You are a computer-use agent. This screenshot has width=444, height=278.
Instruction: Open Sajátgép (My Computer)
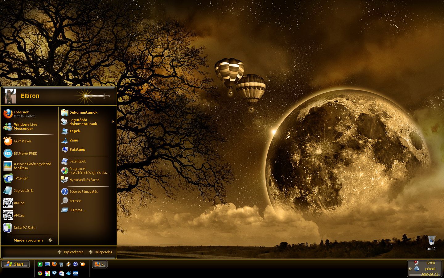pyautogui.click(x=88, y=150)
